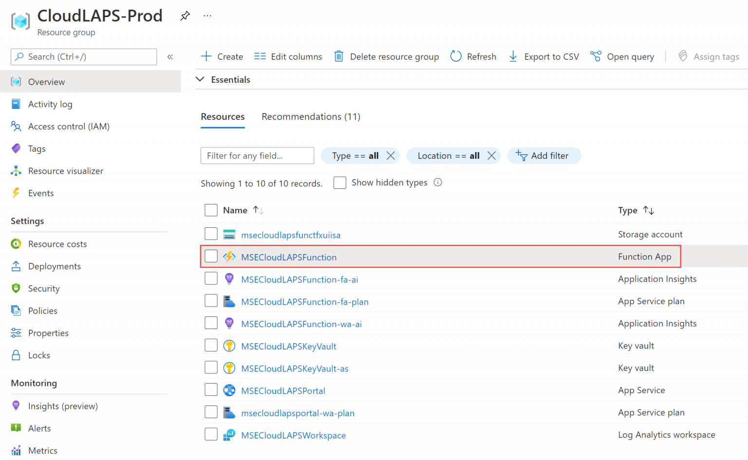Click the MSECloudLAPSKeyVault key icon

[x=229, y=346]
